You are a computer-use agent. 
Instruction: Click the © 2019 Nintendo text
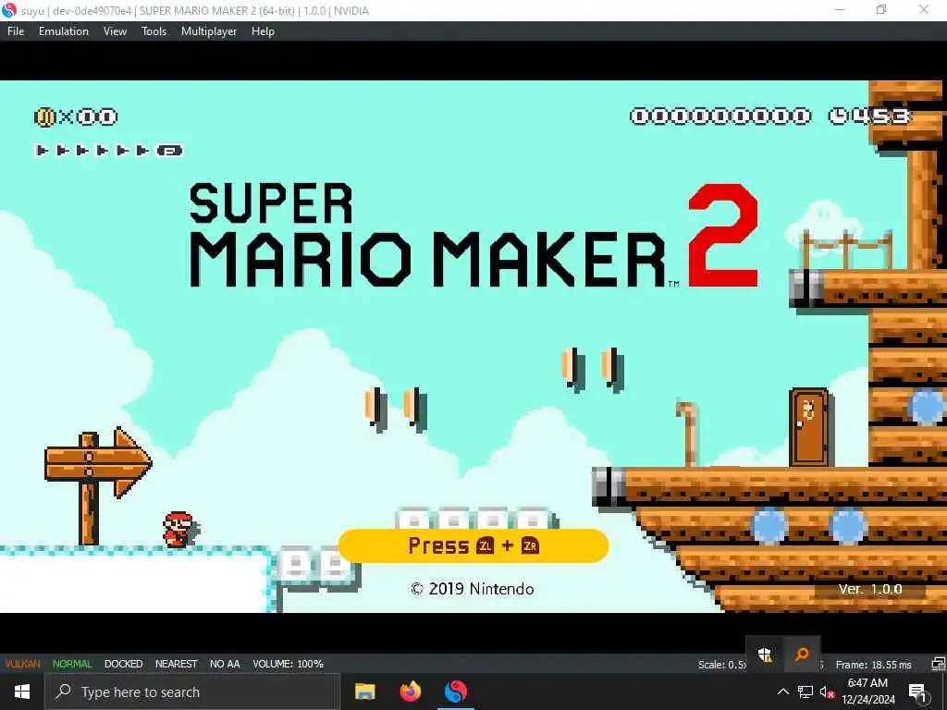(x=473, y=589)
